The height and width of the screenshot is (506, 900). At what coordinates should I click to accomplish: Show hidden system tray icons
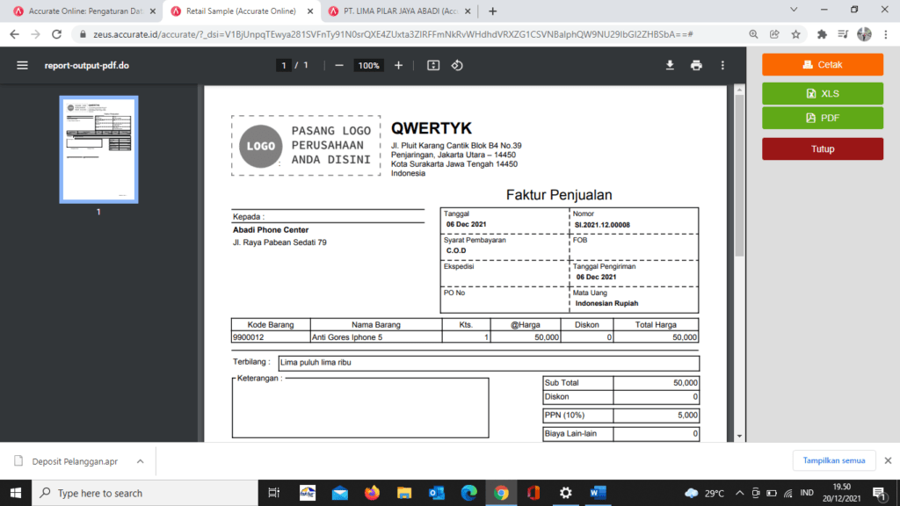click(x=739, y=493)
